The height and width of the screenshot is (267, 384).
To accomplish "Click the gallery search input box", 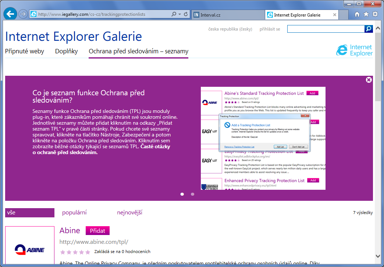I will click(x=326, y=29).
